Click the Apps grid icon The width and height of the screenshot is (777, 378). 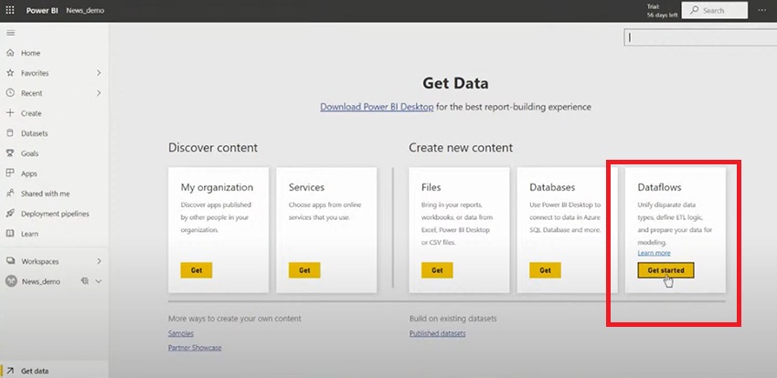(x=10, y=173)
